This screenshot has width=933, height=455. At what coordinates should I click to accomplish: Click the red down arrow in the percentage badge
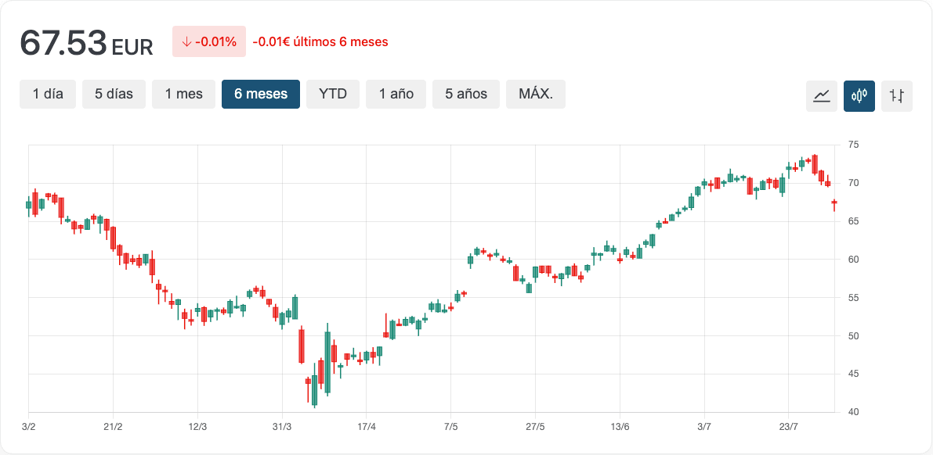pos(186,42)
